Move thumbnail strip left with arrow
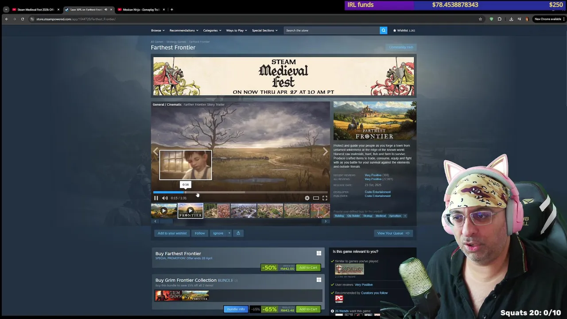567x319 pixels. 155,221
